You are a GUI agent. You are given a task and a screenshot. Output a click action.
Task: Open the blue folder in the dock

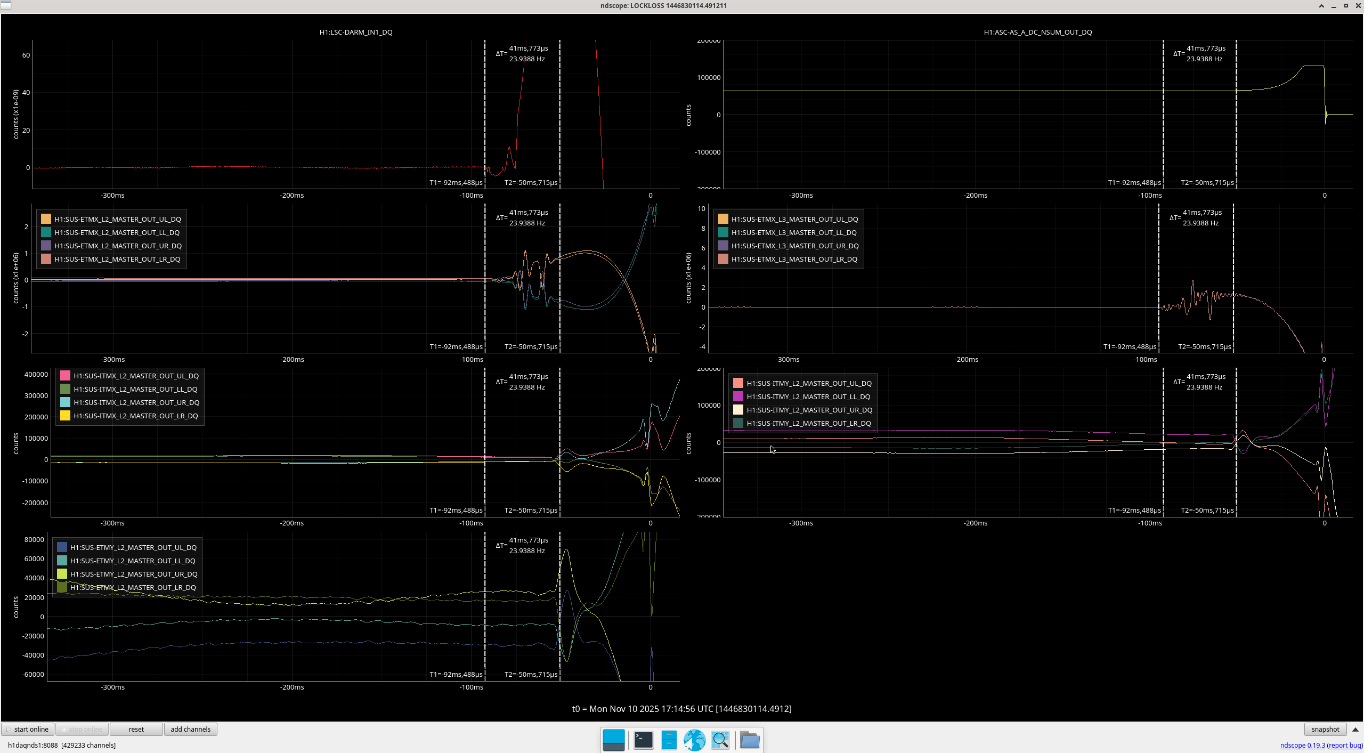[750, 740]
